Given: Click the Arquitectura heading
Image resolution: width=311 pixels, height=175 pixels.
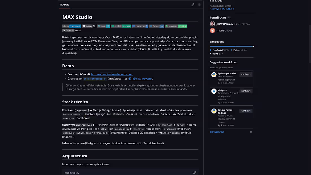Looking at the screenshot, I should pyautogui.click(x=75, y=156).
